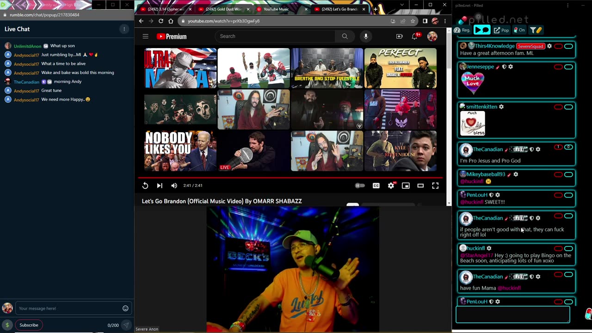Viewport: 592px width, 333px height.
Task: Go back in the Chrome browser
Action: point(141,21)
